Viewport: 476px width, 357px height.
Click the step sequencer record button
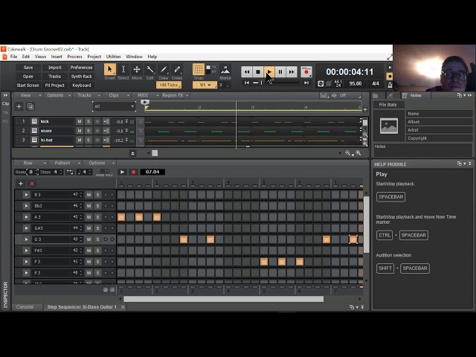pos(133,172)
